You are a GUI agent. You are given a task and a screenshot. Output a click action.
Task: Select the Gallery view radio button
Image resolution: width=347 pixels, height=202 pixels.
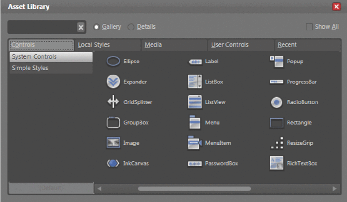pos(97,27)
